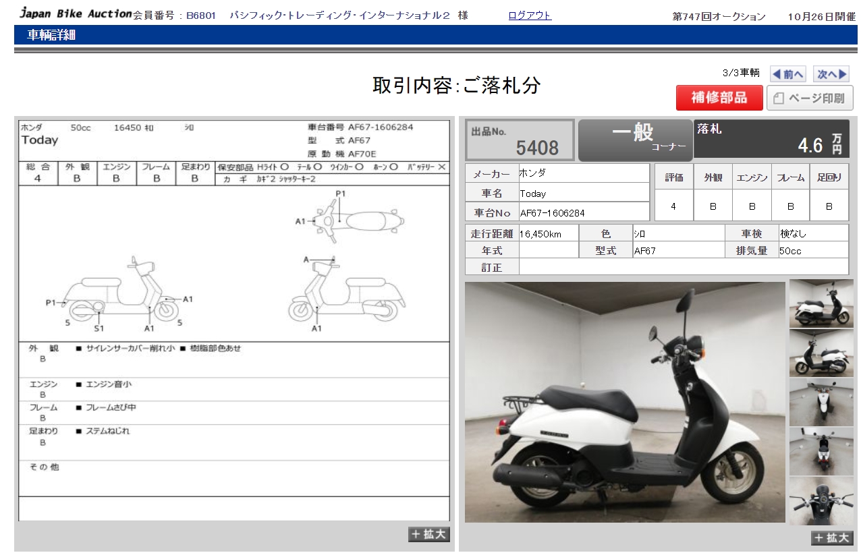Select the front-view scooter thumbnail
This screenshot has height=555, width=861.
click(821, 401)
